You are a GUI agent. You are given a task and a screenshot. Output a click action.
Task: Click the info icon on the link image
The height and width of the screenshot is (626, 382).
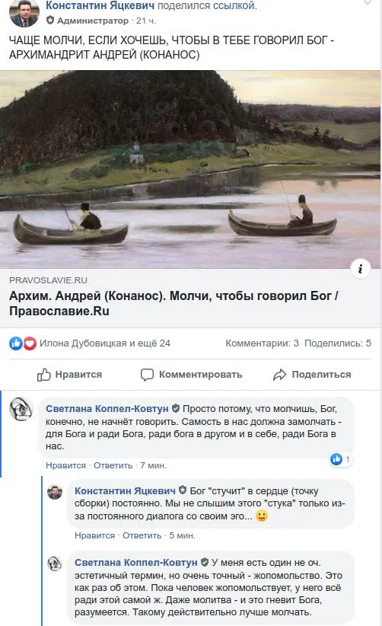coord(360,269)
